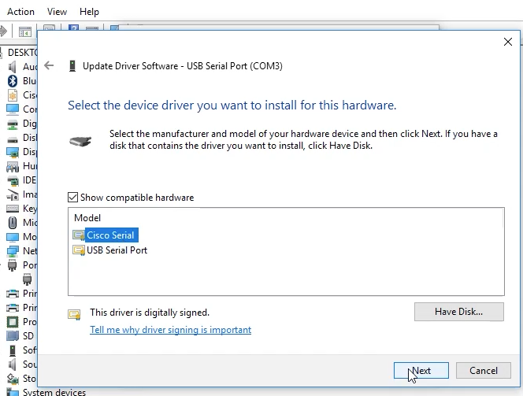Click the Device Manager toolbar back arrow

[5, 31]
